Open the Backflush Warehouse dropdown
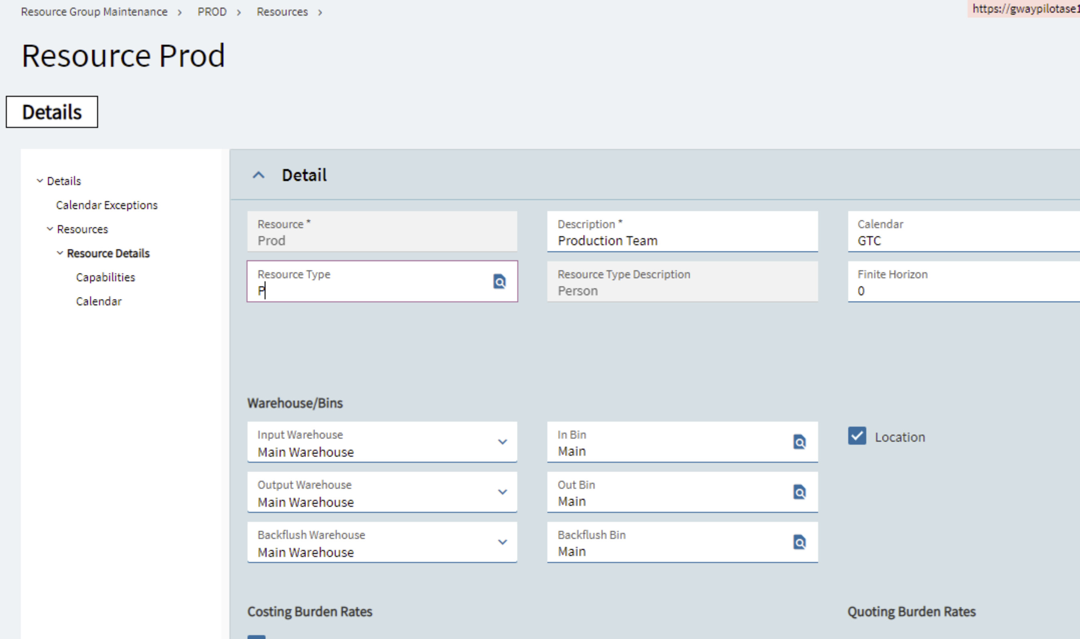1080x639 pixels. pyautogui.click(x=502, y=542)
